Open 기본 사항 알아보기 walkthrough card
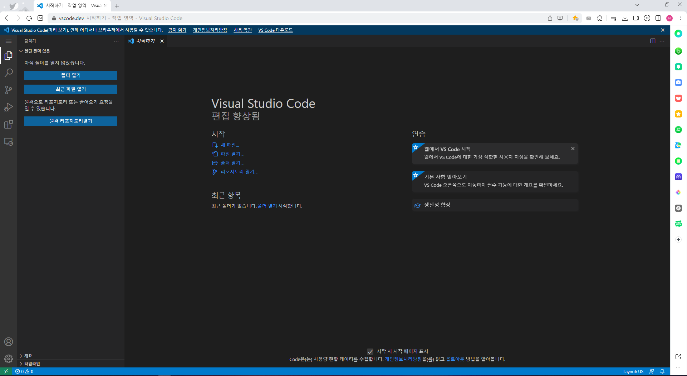 (495, 181)
